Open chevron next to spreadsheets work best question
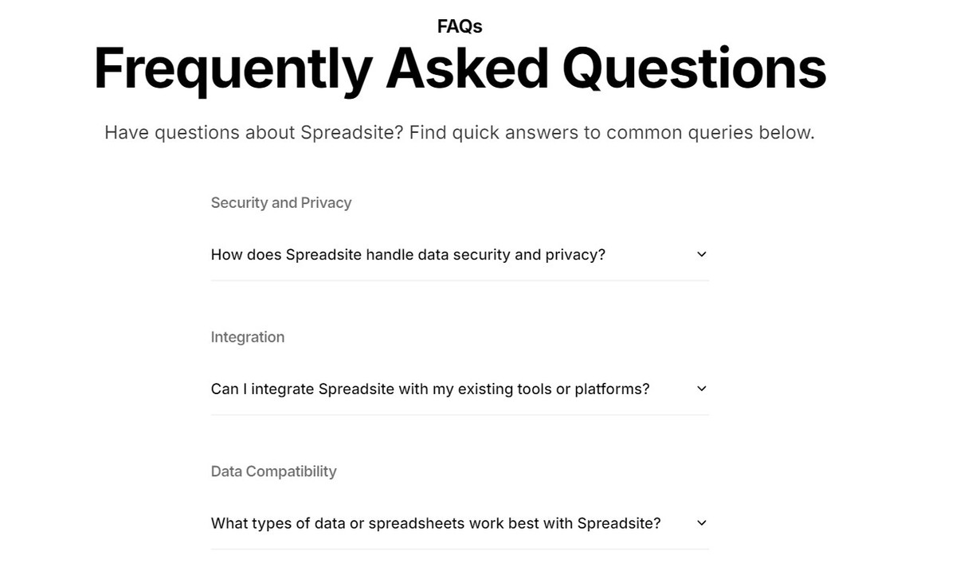This screenshot has width=956, height=567. click(701, 524)
